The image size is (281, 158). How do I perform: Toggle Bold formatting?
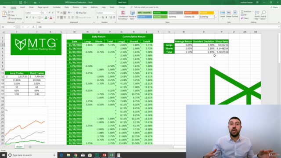(x=27, y=18)
